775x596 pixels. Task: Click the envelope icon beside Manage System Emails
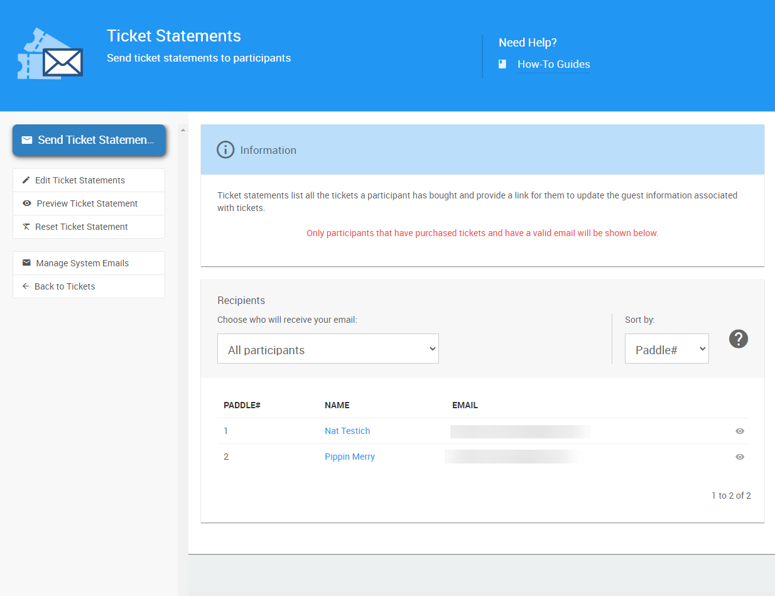[x=26, y=263]
